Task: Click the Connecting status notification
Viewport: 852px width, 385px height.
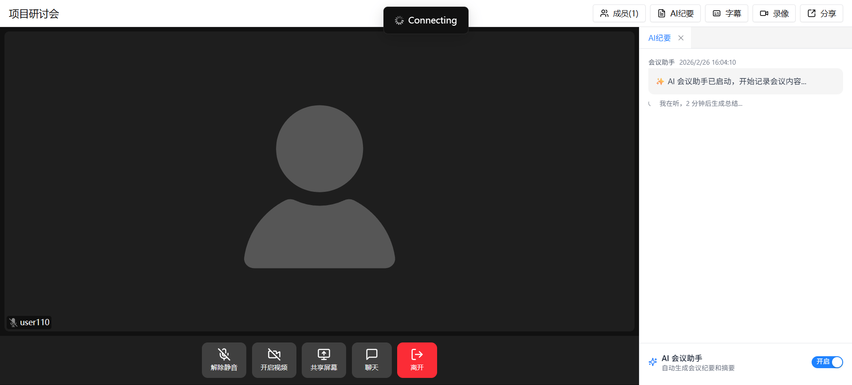Action: 426,20
